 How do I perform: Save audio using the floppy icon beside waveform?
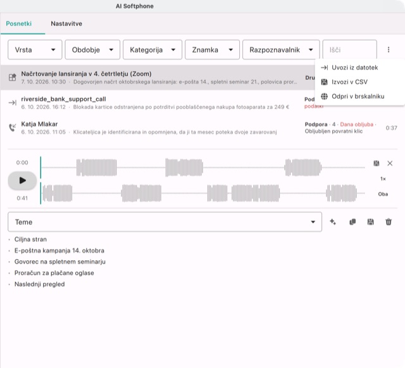(377, 163)
